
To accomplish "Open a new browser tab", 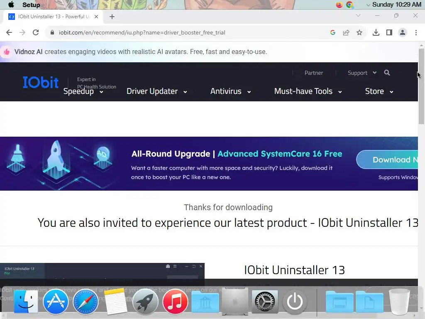I will click(112, 17).
